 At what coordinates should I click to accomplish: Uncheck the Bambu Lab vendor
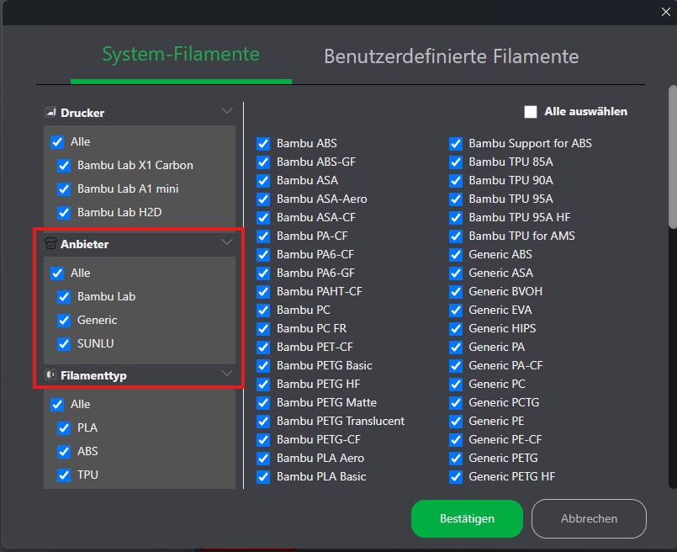64,297
